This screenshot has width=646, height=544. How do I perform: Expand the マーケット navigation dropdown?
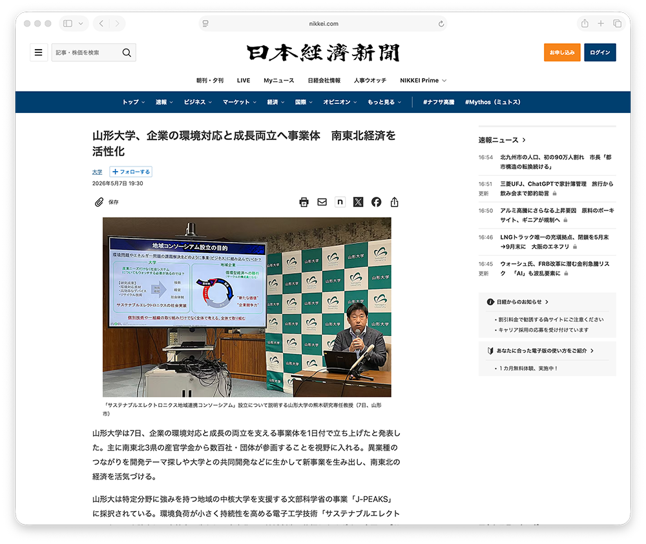240,102
